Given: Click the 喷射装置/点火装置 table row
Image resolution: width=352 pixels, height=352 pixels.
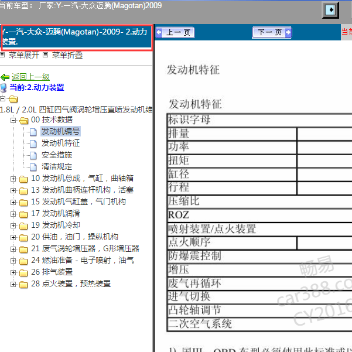Looking at the screenshot, I should pos(259,229).
